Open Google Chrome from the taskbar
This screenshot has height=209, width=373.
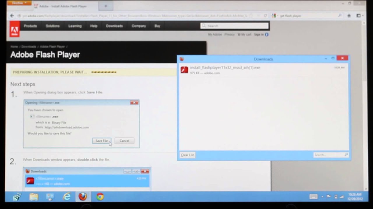100,197
